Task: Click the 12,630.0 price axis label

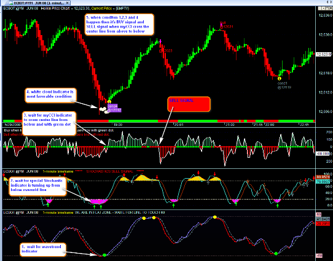Action: point(325,34)
